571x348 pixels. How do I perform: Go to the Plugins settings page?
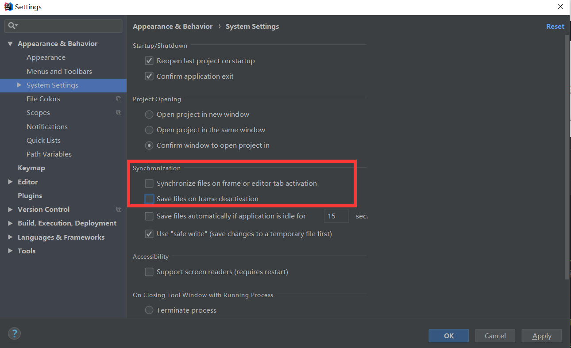pyautogui.click(x=30, y=196)
